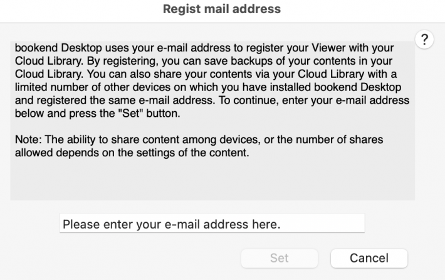Click the Set button

tap(280, 258)
